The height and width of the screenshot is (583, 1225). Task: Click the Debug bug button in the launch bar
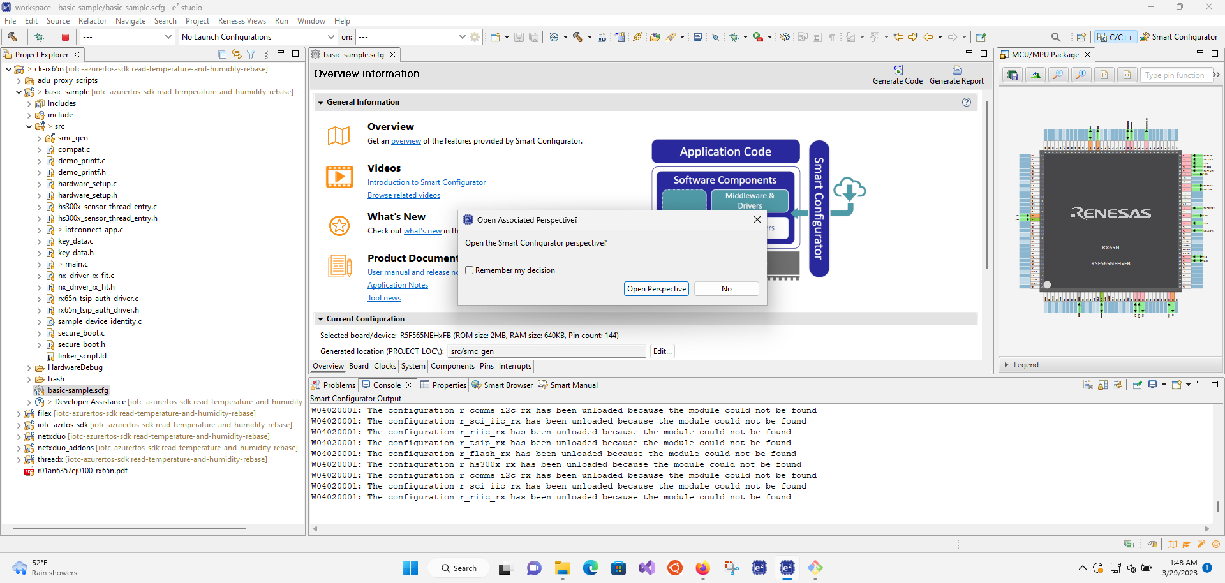(39, 37)
